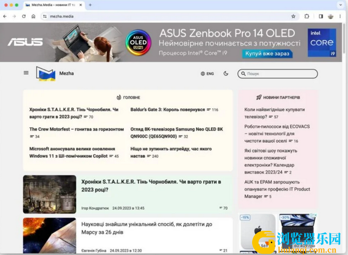Open 'Коли найвигідніше купувати телевізор?' partner link
The image size is (348, 255).
coord(275,113)
